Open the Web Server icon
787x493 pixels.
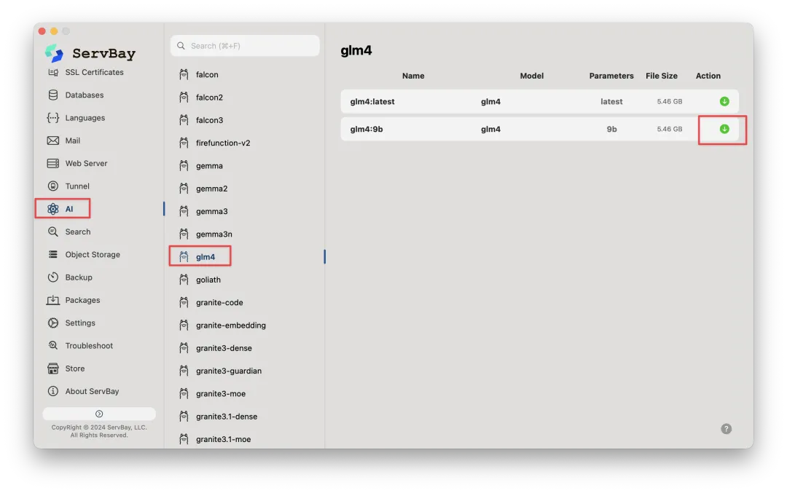coord(52,164)
